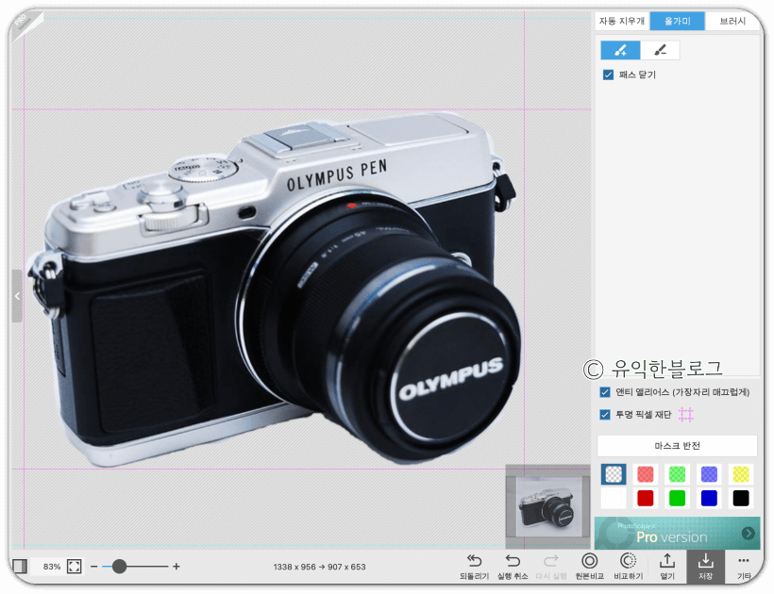Click the zoom in plus icon

coord(177,567)
